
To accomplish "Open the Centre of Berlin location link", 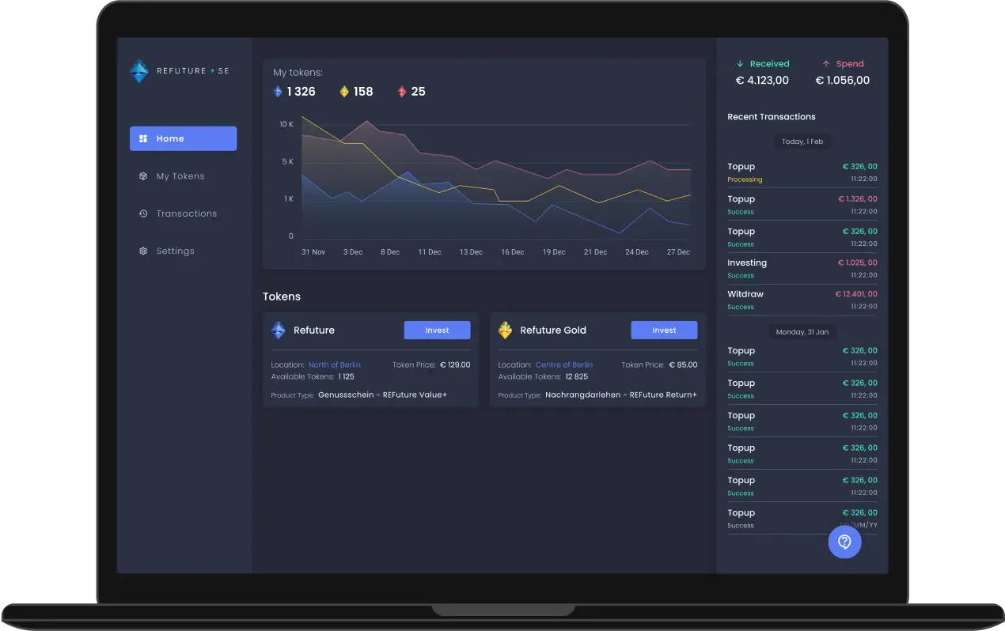I will pyautogui.click(x=565, y=365).
